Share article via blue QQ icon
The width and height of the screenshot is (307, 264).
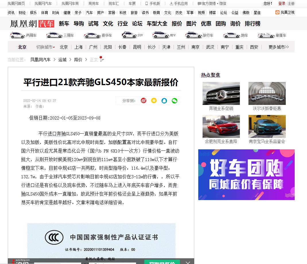click(164, 101)
